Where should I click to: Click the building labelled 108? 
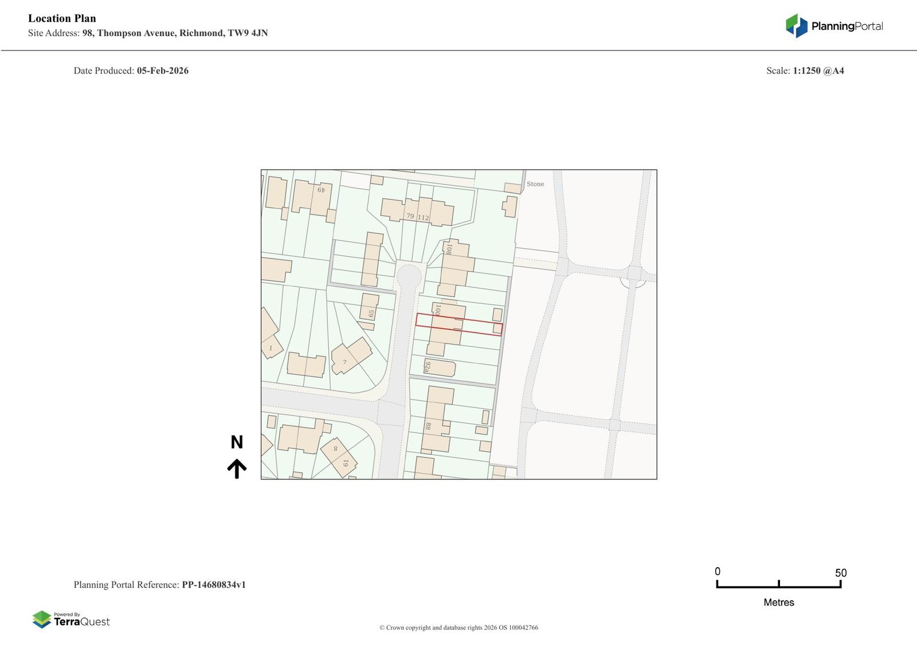456,264
